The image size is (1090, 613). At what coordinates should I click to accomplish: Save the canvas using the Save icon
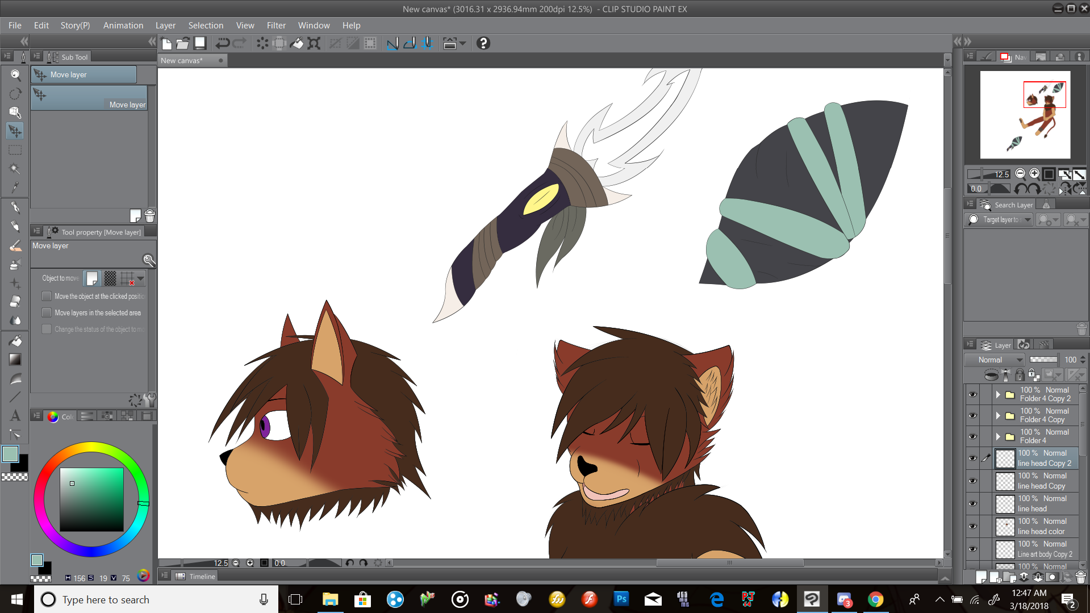200,43
